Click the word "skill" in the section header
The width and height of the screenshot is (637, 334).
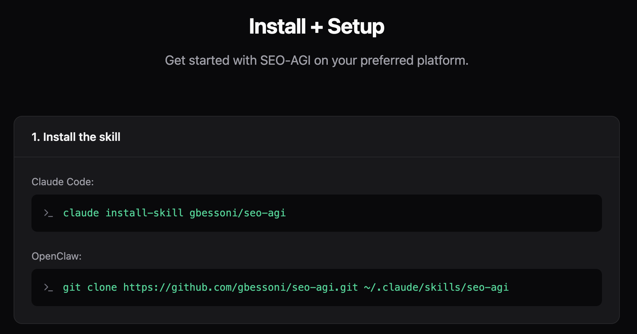tap(110, 137)
